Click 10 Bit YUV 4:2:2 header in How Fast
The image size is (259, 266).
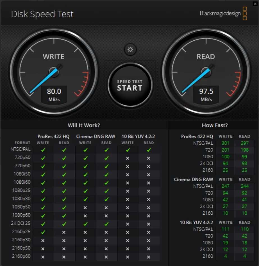(x=196, y=222)
